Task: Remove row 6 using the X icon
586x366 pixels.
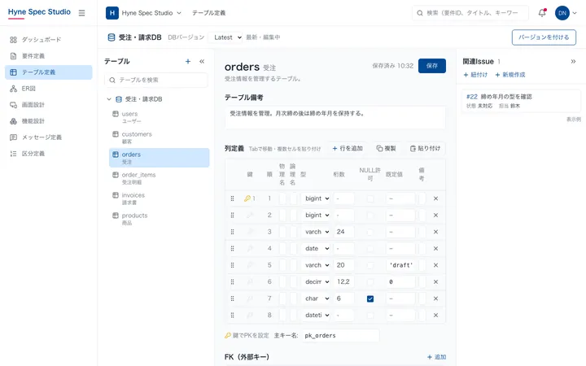Action: coord(435,282)
